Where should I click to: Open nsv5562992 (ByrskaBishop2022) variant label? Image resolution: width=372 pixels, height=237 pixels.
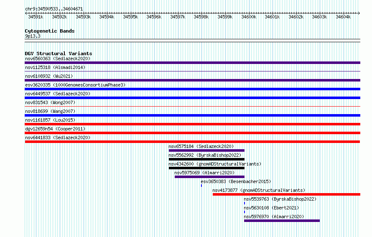pyautogui.click(x=205, y=155)
